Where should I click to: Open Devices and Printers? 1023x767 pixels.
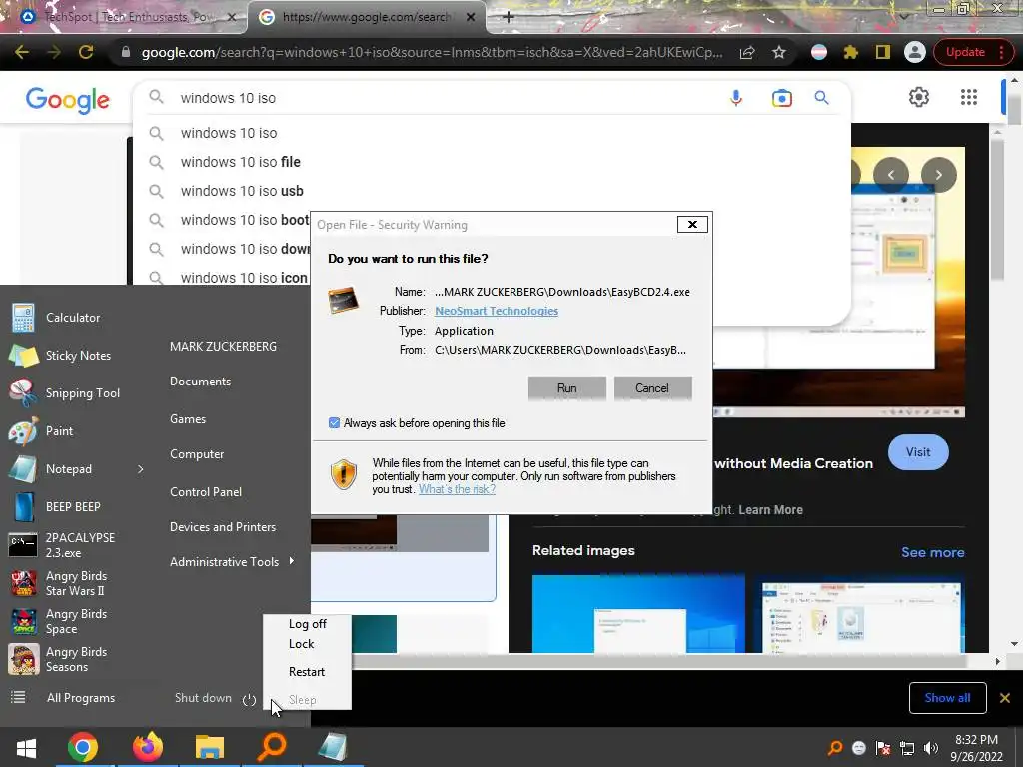(x=223, y=527)
